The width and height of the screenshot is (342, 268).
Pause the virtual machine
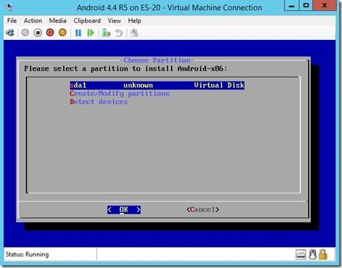[78, 33]
